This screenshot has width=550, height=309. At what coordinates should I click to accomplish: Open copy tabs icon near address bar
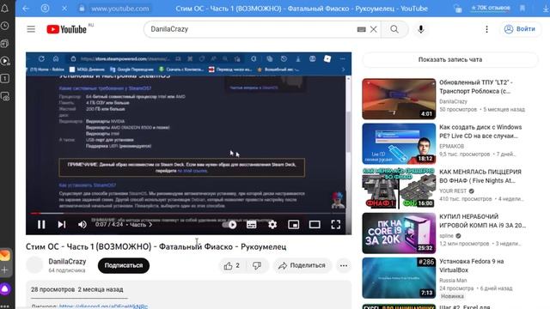coord(457,9)
